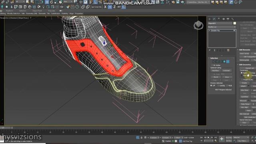Click the Shrink selection button
The width and height of the screenshot is (256, 144).
[x=216, y=77]
